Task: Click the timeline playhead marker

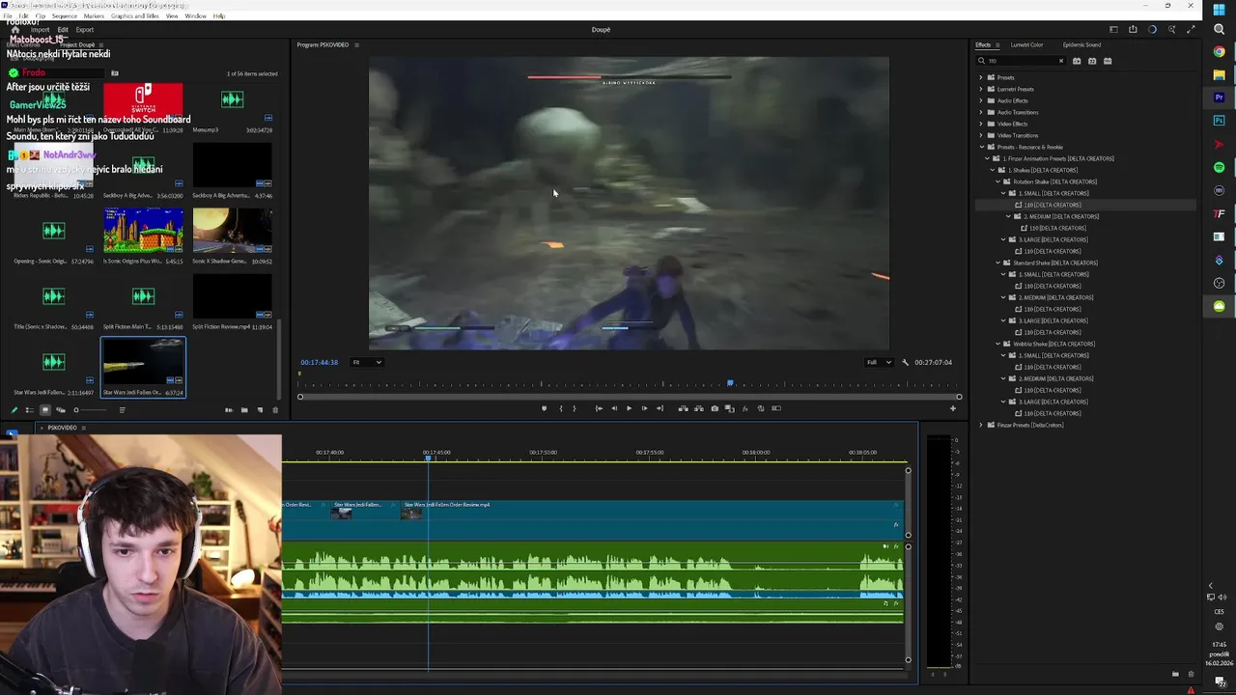Action: tap(429, 458)
